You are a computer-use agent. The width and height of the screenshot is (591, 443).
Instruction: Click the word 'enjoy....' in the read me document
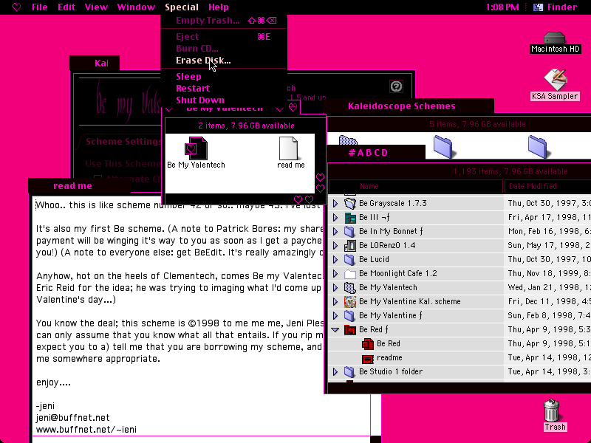[53, 382]
